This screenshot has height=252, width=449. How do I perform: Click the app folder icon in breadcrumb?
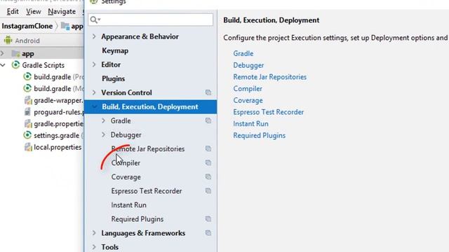[x=65, y=26]
